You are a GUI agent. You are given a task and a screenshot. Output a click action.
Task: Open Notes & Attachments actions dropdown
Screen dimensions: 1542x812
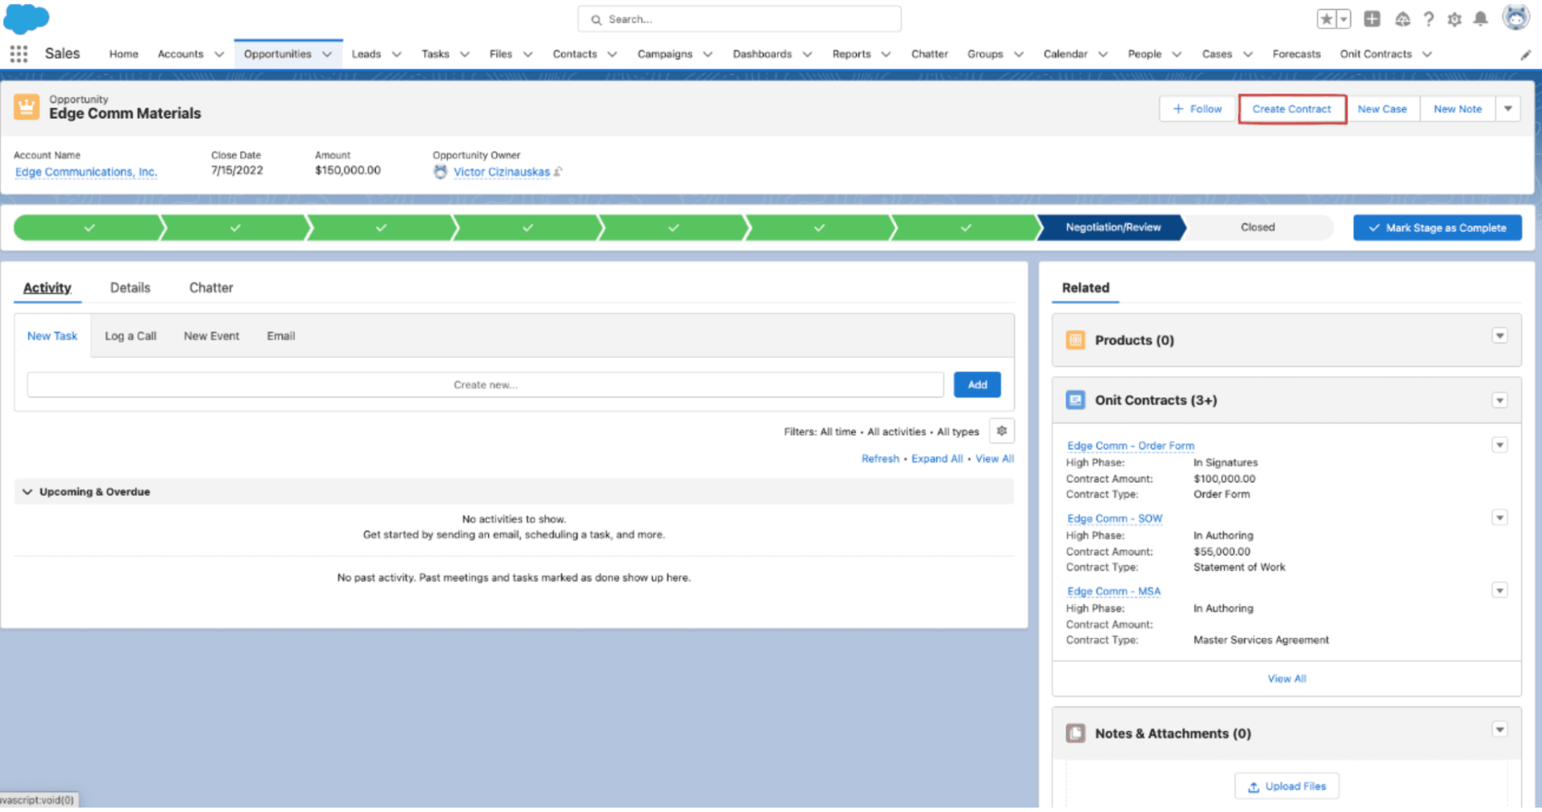1500,730
